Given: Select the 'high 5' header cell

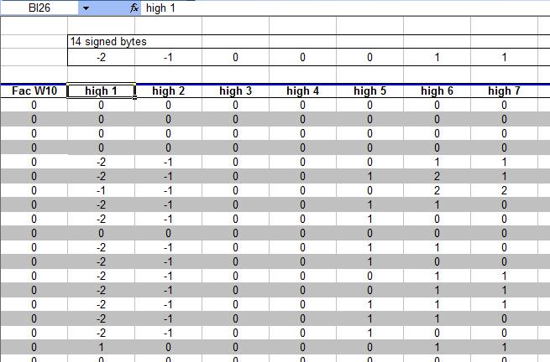Looking at the screenshot, I should tap(369, 91).
